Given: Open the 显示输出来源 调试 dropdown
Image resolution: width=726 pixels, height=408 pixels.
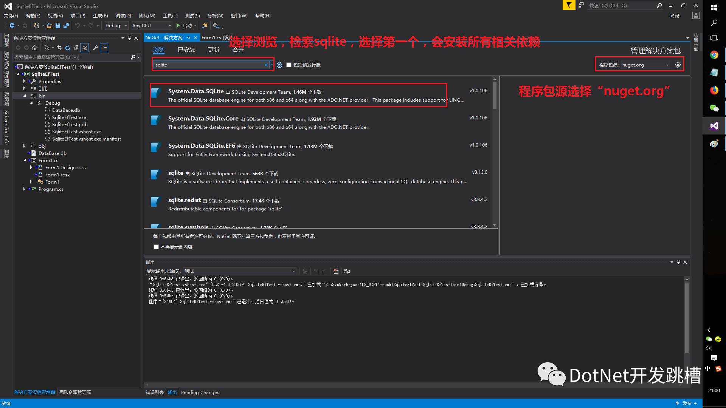Looking at the screenshot, I should (x=239, y=271).
